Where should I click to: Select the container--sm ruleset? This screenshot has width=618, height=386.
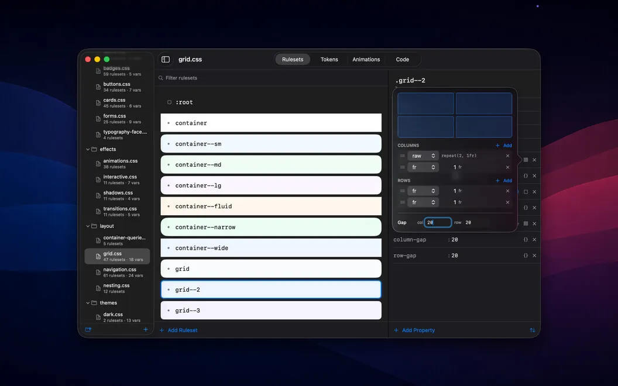tap(271, 144)
